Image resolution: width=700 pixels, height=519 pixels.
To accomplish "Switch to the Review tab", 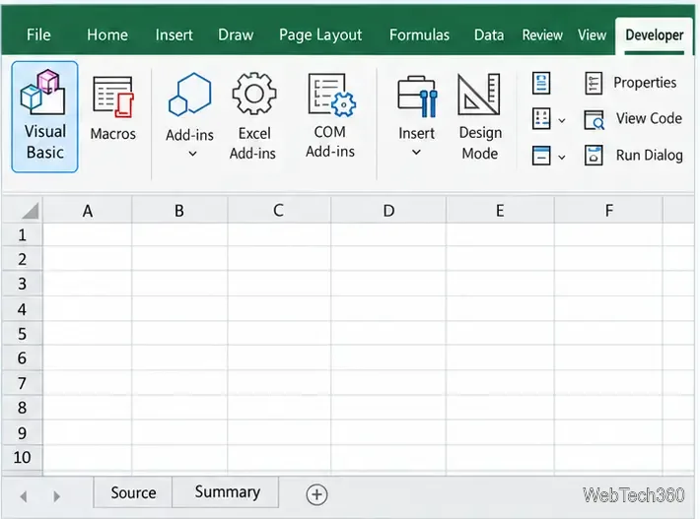I will pos(542,34).
